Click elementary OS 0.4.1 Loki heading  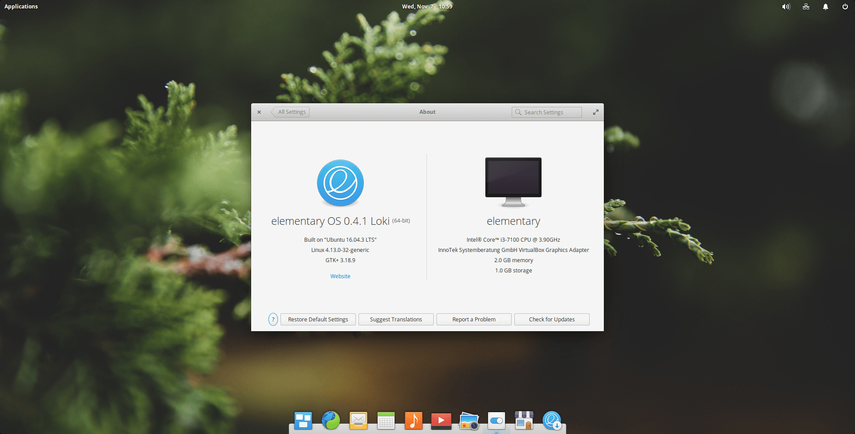click(330, 221)
